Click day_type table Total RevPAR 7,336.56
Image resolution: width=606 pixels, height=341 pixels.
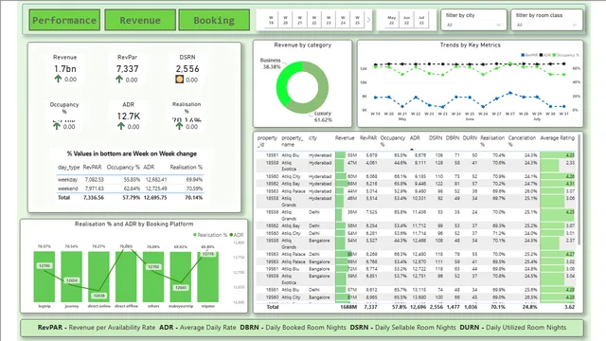point(94,197)
